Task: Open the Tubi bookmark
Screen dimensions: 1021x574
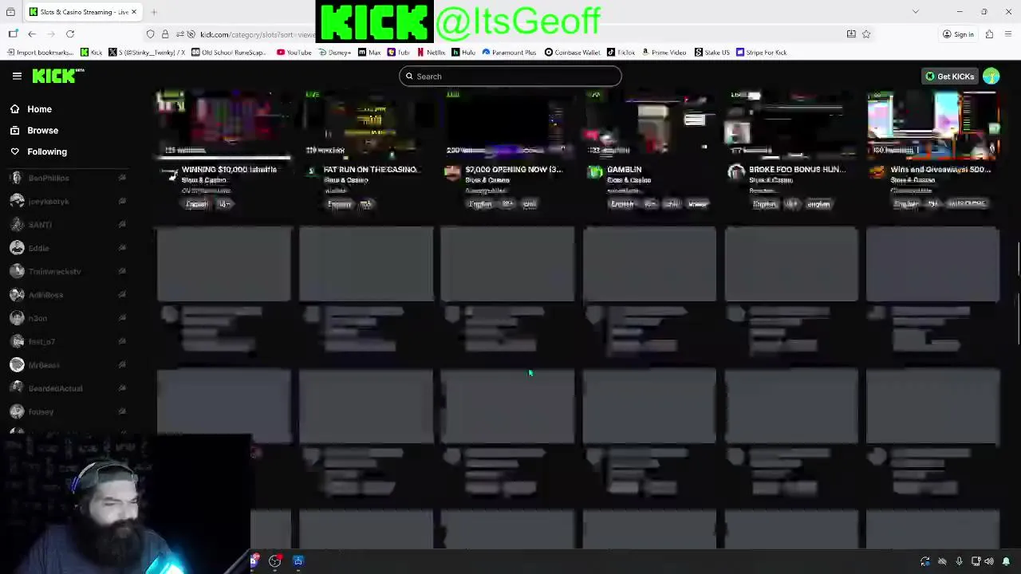Action: pos(398,53)
